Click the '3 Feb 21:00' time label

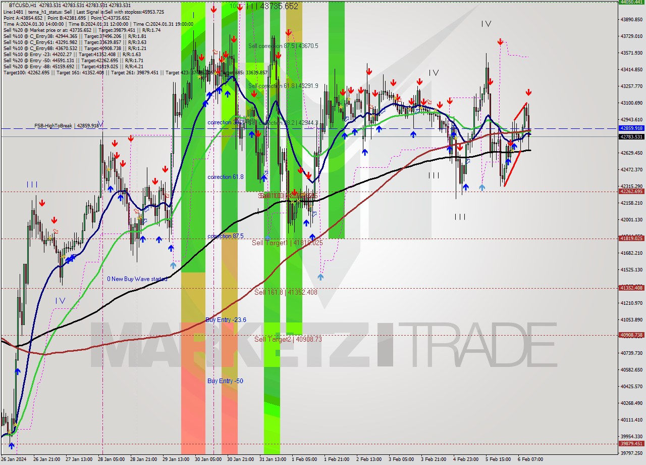(x=434, y=459)
